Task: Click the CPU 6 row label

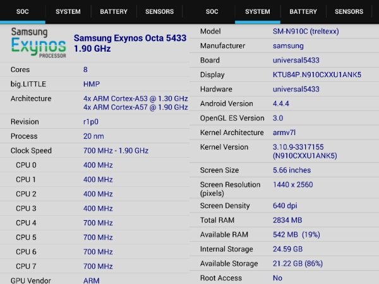Action: click(x=26, y=252)
